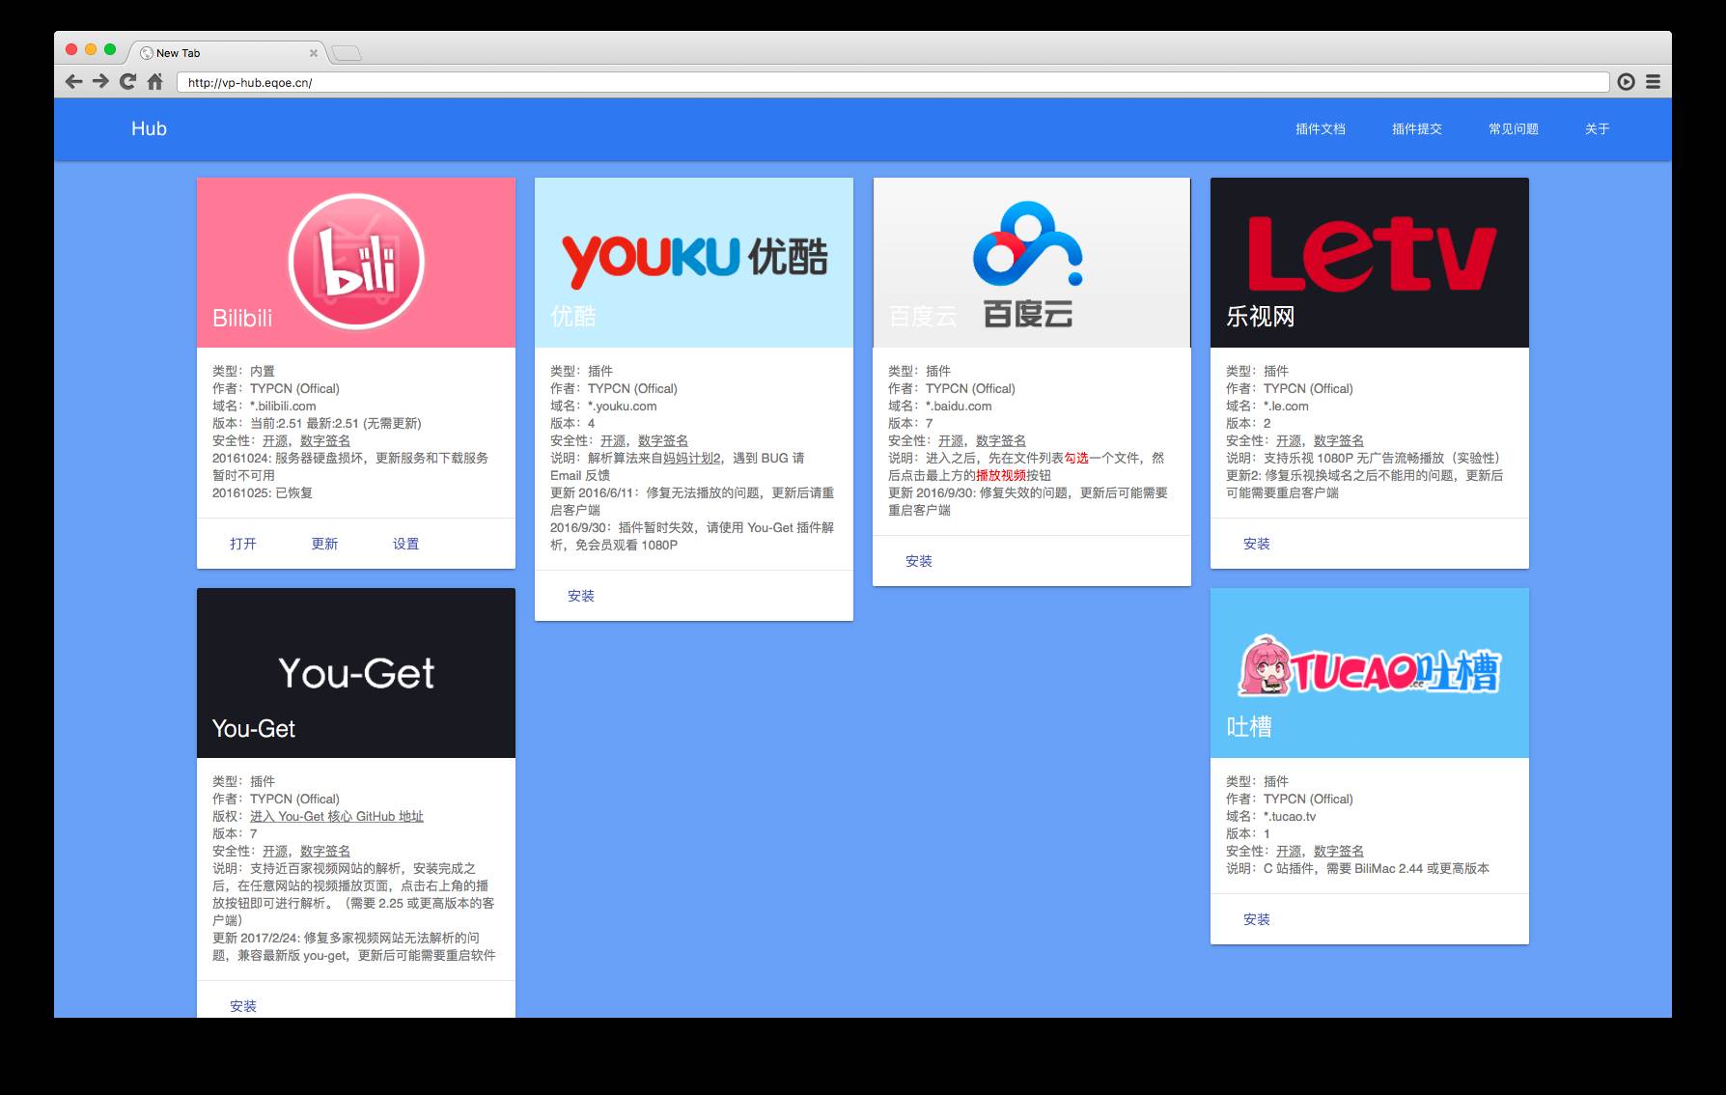Close the New Tab tab
The height and width of the screenshot is (1095, 1726).
[x=313, y=53]
